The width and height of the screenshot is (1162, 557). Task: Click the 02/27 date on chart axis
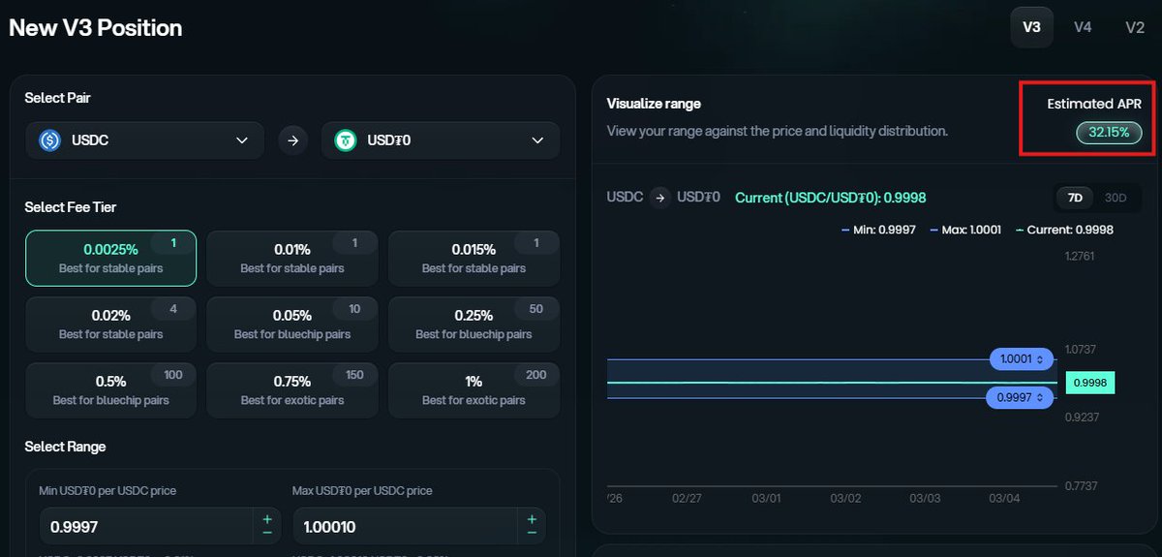pos(687,498)
